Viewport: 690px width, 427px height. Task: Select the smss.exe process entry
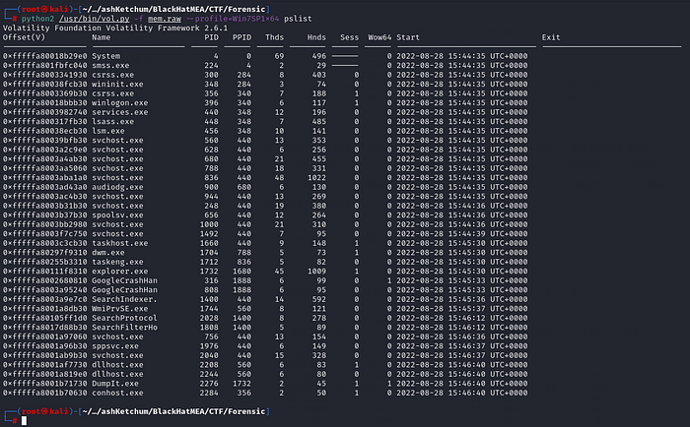pyautogui.click(x=110, y=64)
